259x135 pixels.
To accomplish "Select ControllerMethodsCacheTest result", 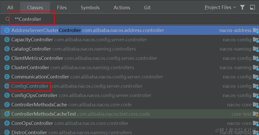I will 129,114.
